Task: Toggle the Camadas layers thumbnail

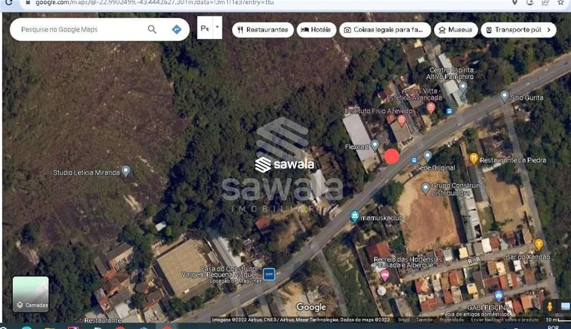Action: (x=31, y=294)
